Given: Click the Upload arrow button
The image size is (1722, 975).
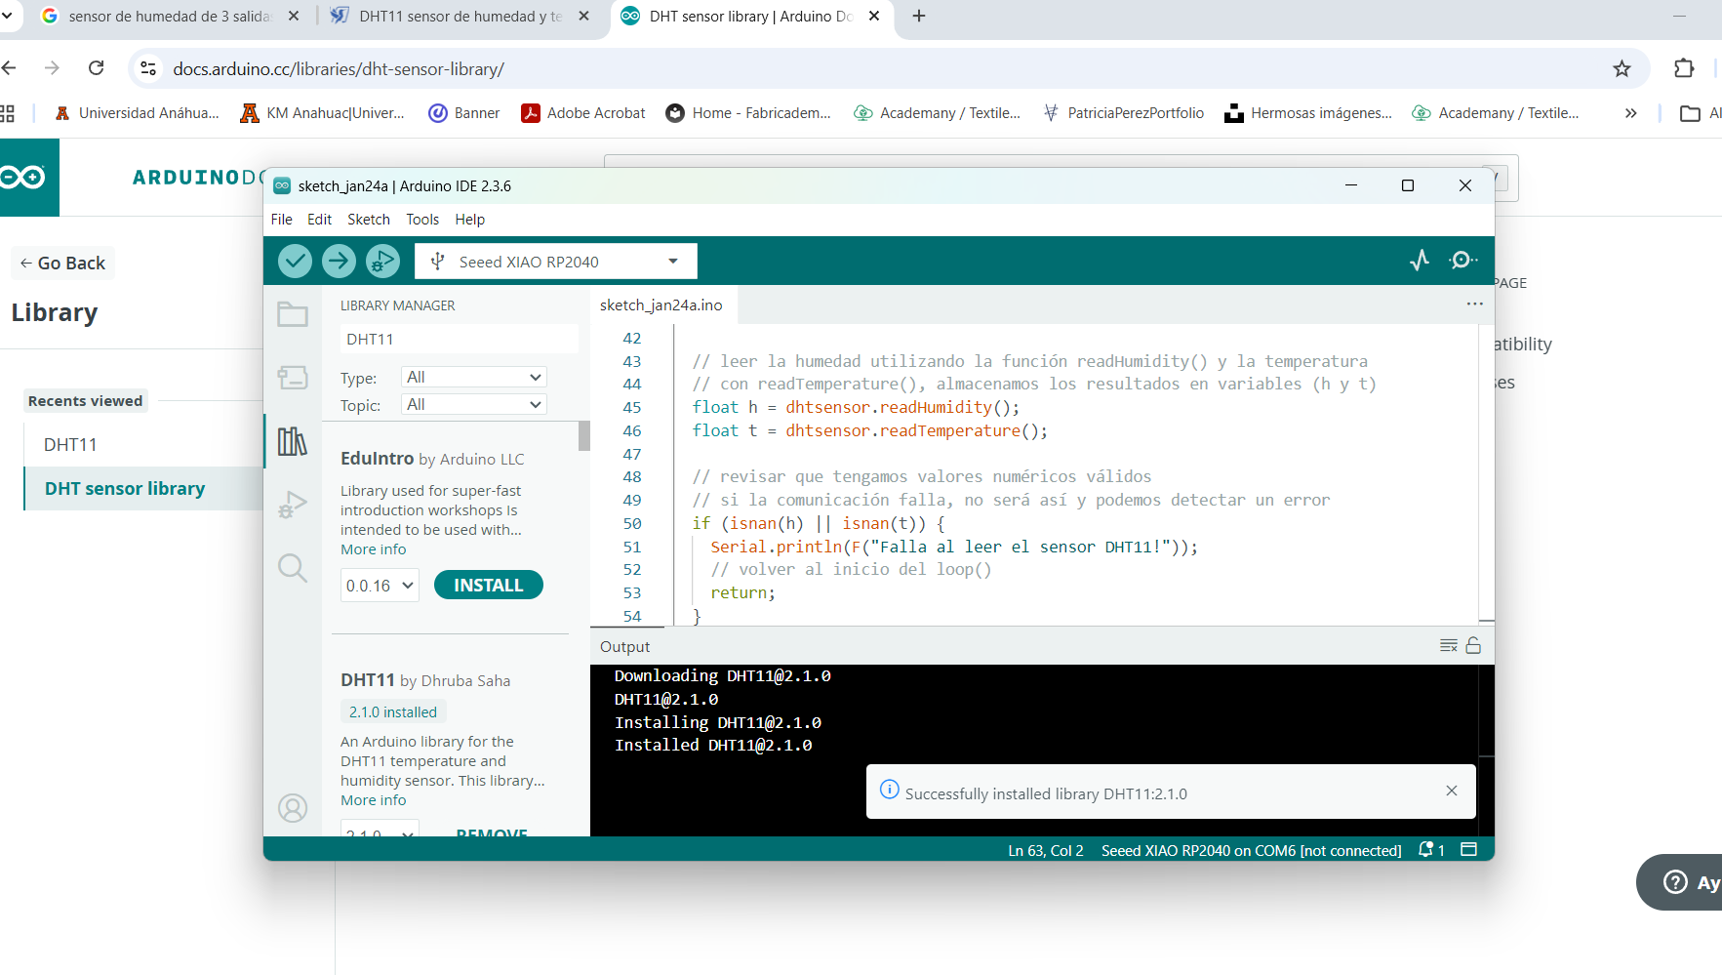Looking at the screenshot, I should tap(339, 261).
